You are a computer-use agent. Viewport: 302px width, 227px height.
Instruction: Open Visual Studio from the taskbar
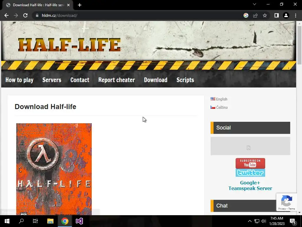point(79,221)
